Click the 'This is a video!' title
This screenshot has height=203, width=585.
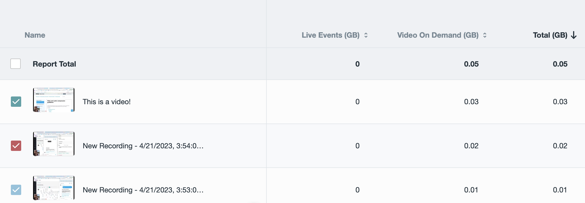106,102
